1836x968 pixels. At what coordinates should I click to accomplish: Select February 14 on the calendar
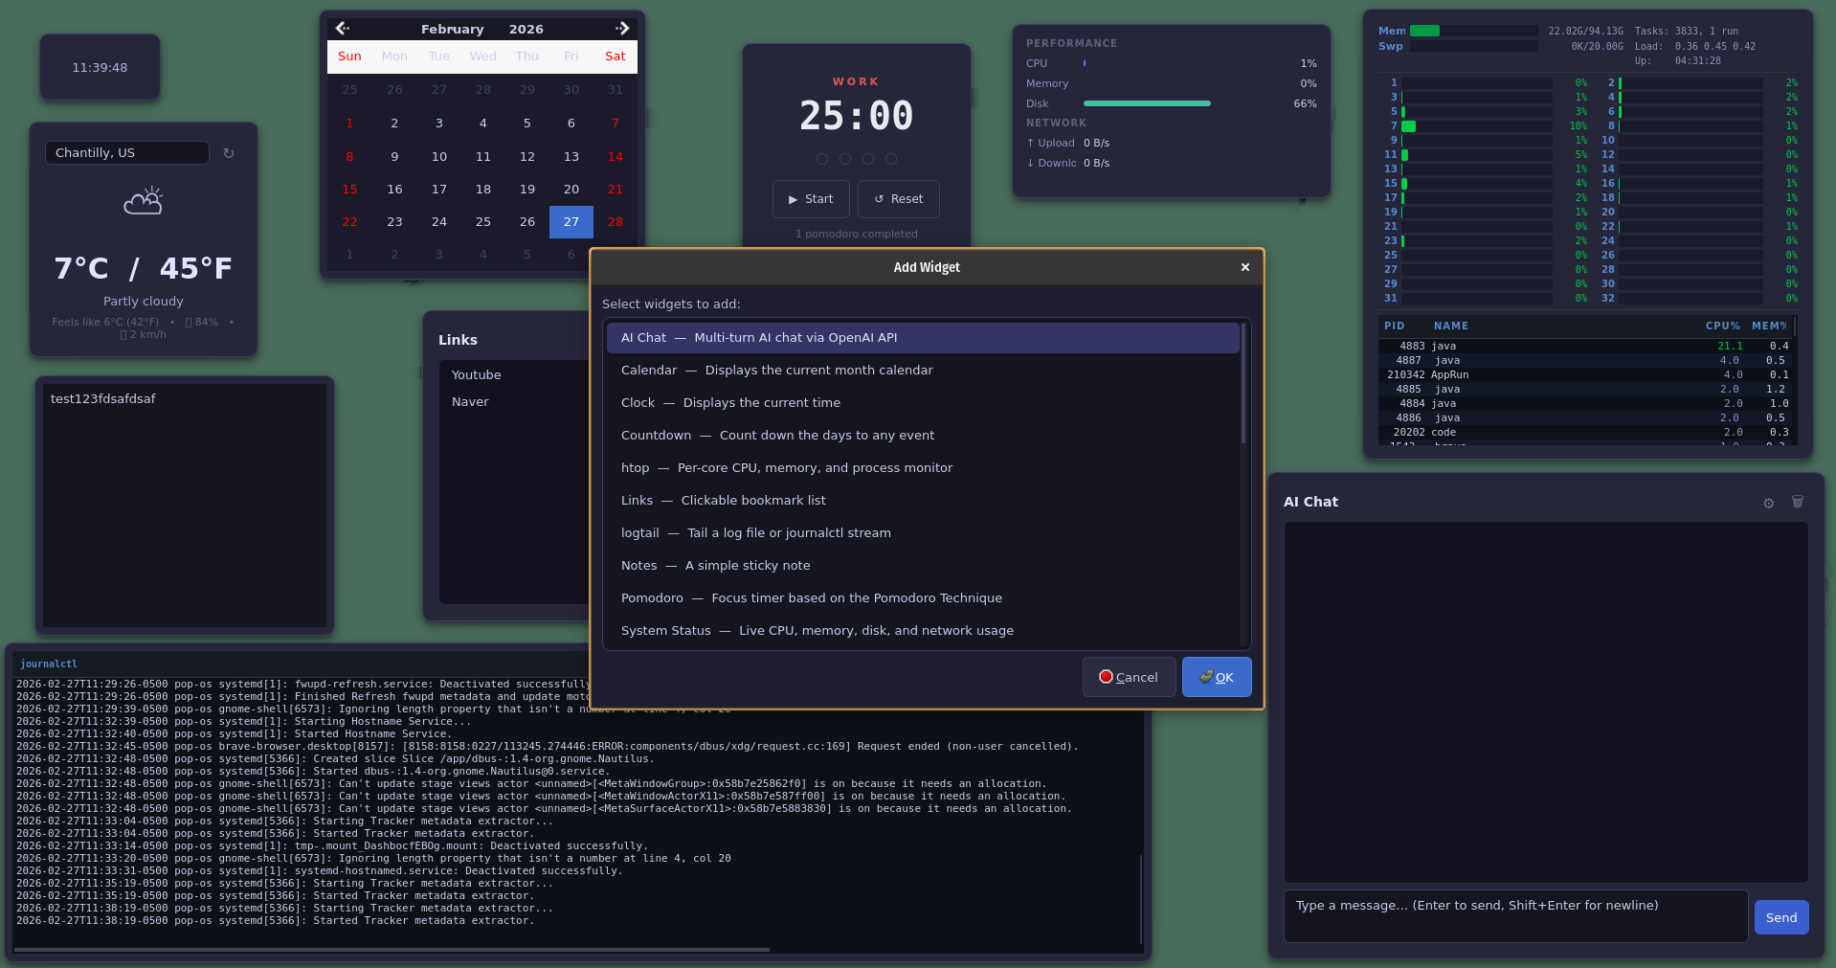[x=615, y=156]
